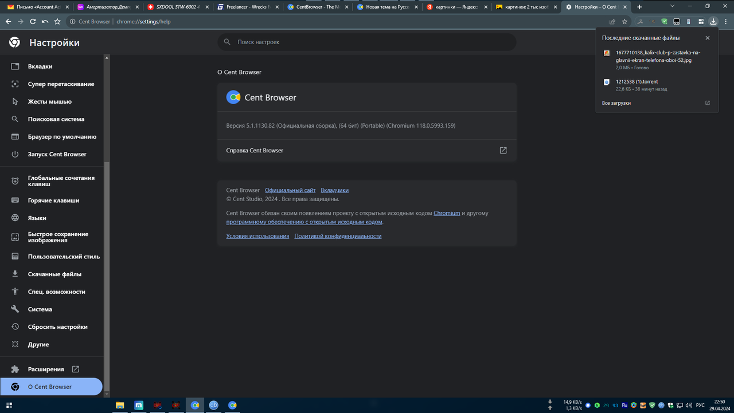
Task: Open a new tab with the plus button
Action: pyautogui.click(x=639, y=7)
